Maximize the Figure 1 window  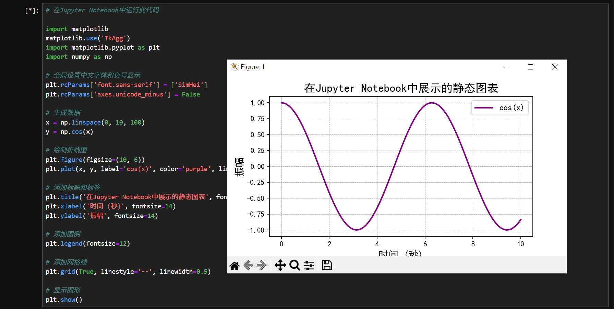(x=530, y=67)
